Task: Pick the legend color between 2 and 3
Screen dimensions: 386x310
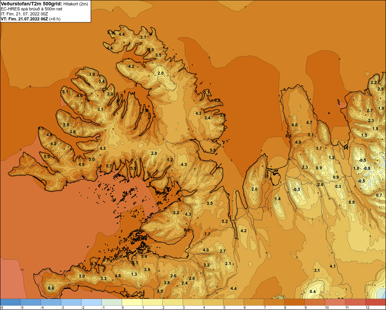Action: 173,302
